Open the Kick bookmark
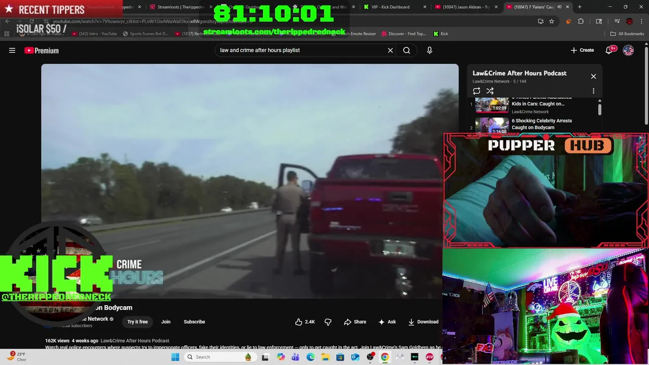This screenshot has height=365, width=649. click(x=441, y=34)
